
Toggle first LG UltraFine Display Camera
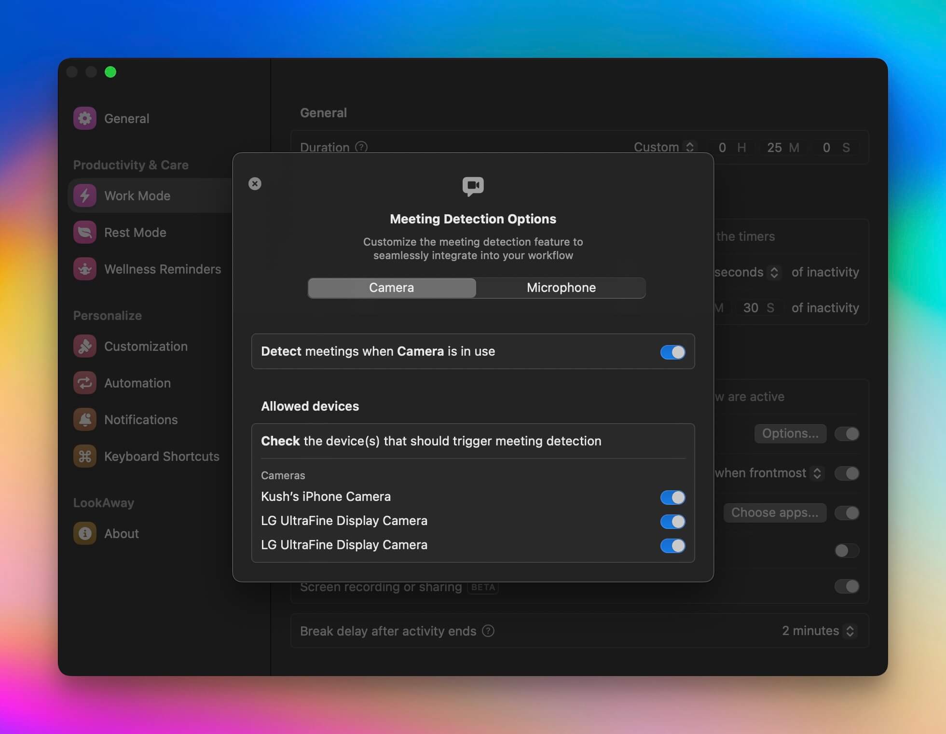click(x=672, y=521)
